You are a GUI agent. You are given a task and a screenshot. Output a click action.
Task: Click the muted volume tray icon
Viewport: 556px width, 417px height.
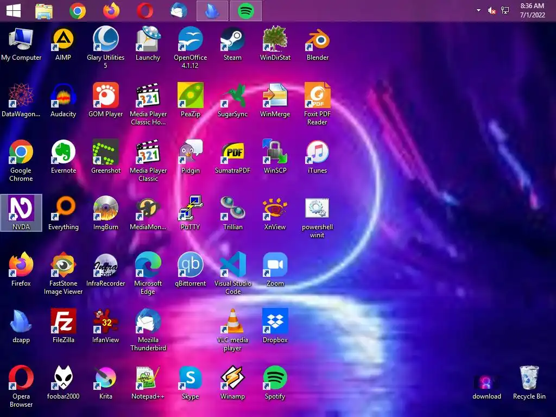491,11
